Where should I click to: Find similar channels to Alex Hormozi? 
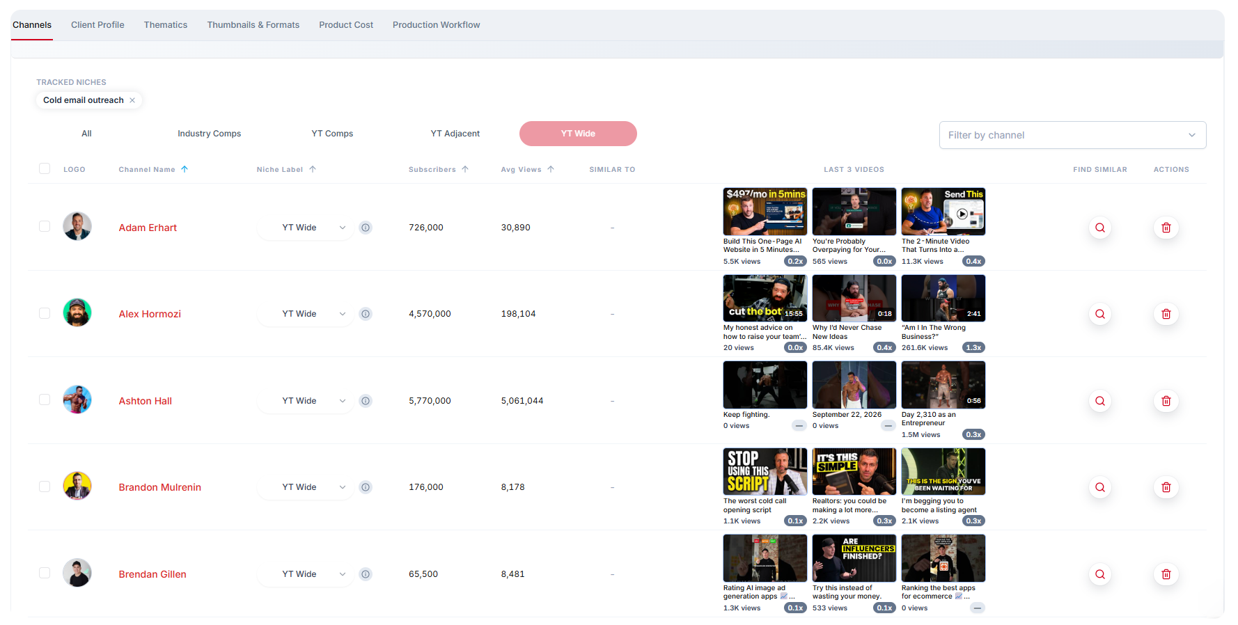[1099, 314]
